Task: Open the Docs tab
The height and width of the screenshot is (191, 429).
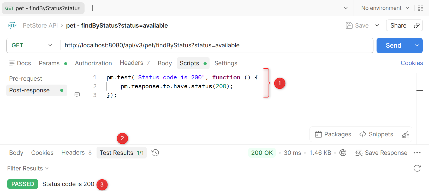Action: click(20, 63)
